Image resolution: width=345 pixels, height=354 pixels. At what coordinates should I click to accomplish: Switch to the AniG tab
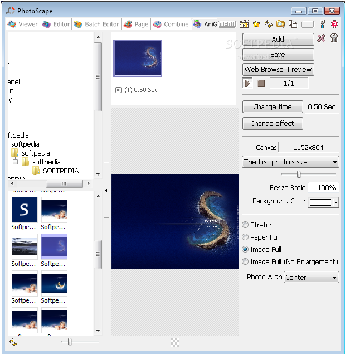[x=205, y=24]
